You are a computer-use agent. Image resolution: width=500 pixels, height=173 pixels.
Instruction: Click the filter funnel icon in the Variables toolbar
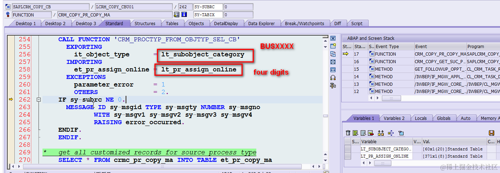point(401,133)
